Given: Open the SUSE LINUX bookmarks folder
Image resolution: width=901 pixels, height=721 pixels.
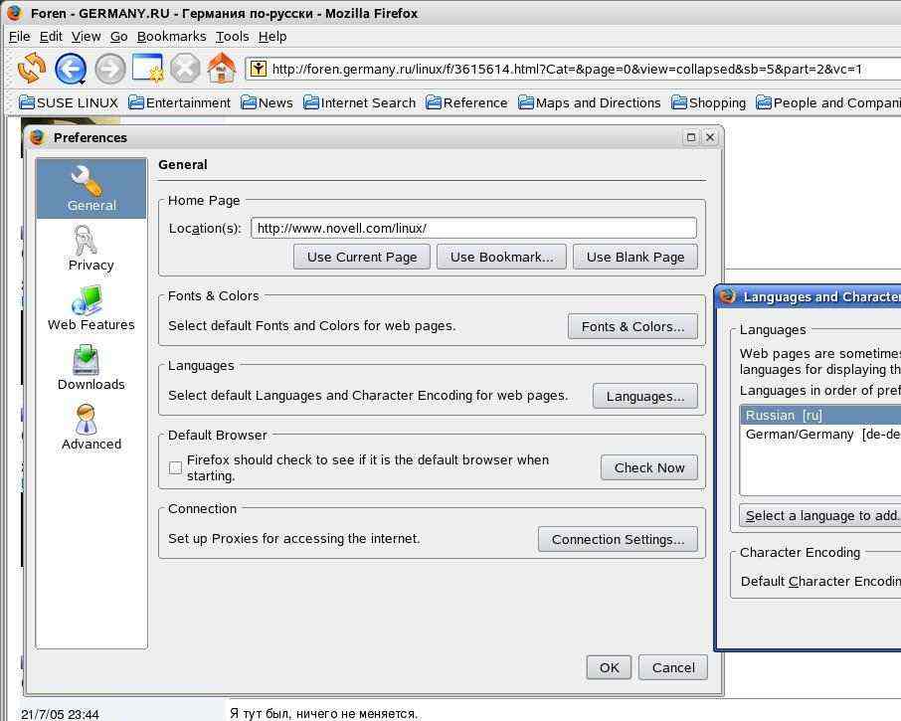Looking at the screenshot, I should tap(69, 102).
